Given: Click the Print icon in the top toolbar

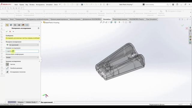Looking at the screenshot, I should (82, 4).
